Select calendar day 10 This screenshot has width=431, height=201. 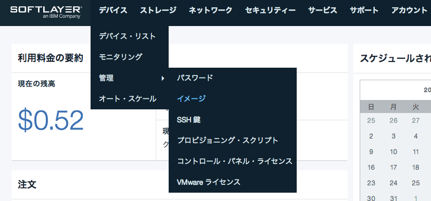[394, 152]
